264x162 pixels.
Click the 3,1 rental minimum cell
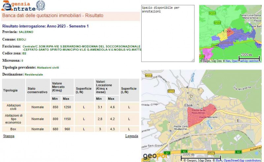click(x=100, y=107)
